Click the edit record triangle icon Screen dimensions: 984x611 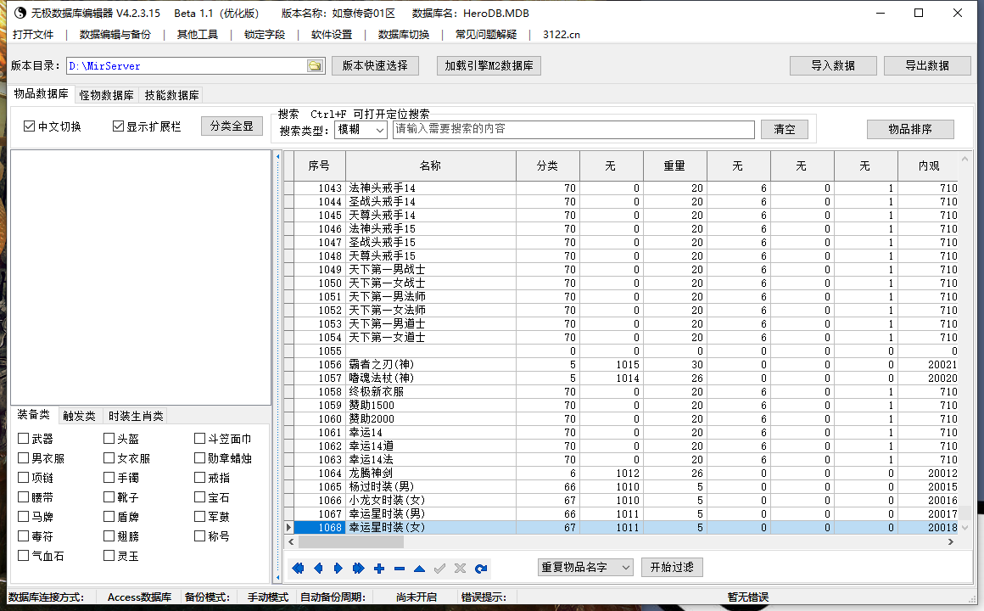coord(419,569)
